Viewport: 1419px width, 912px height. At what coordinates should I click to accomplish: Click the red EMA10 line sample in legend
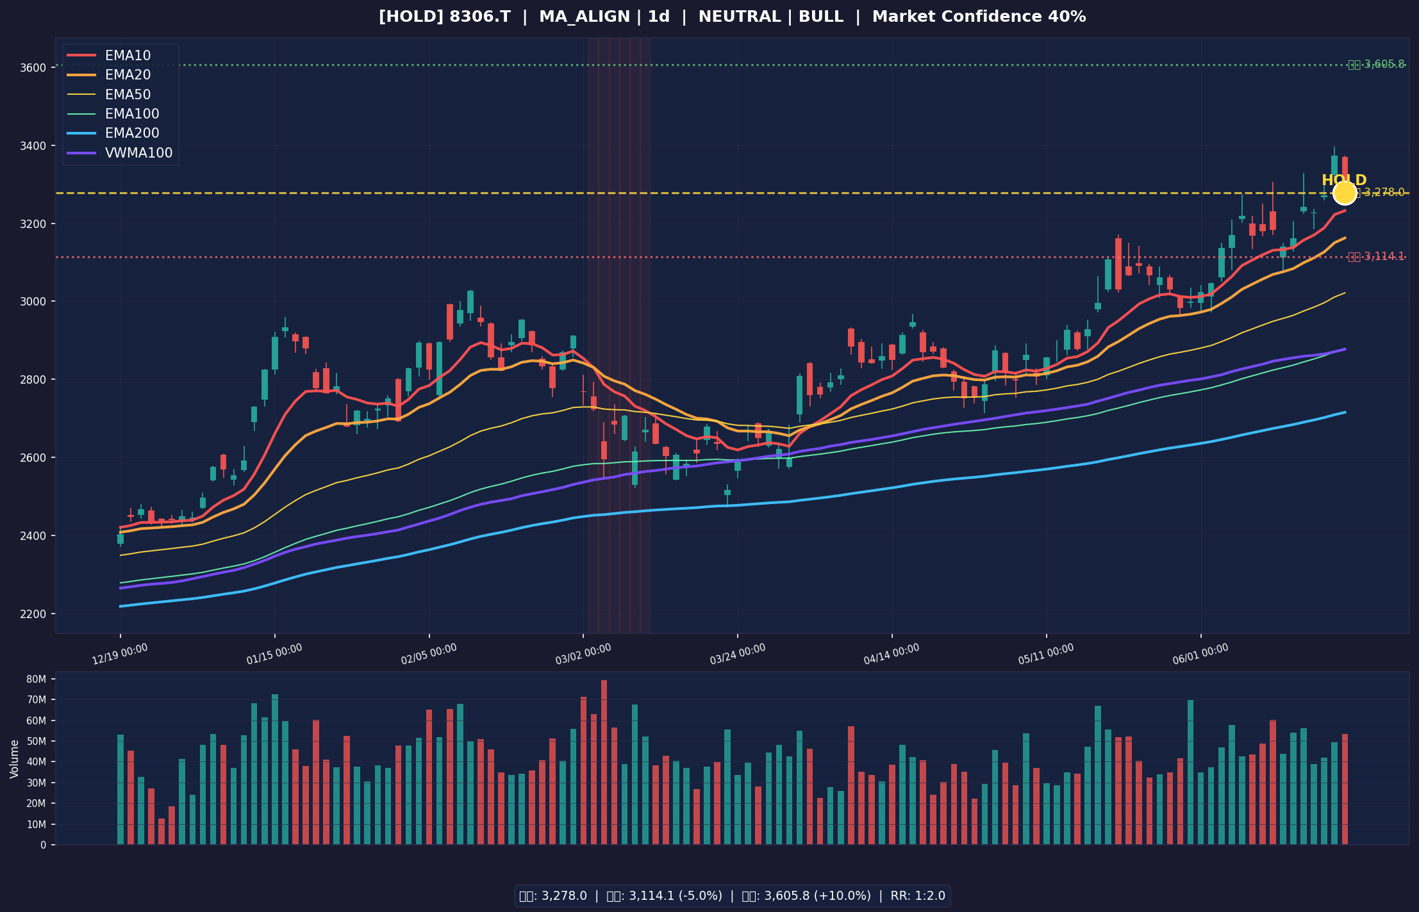(x=81, y=56)
